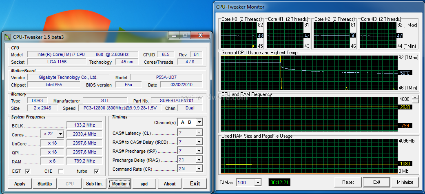
Task: Click the 45 nm technology field
Action: (x=127, y=62)
